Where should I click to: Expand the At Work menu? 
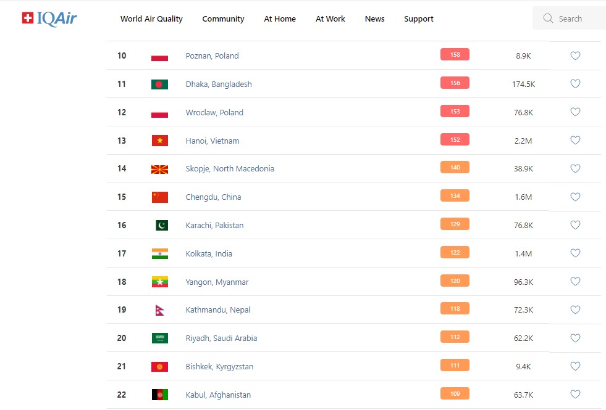pos(330,19)
